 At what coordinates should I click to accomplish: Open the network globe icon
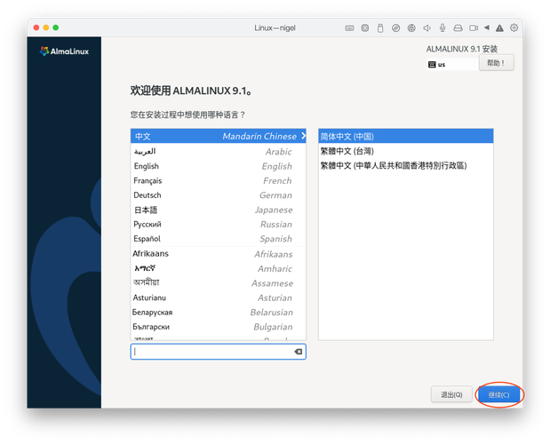(x=411, y=28)
